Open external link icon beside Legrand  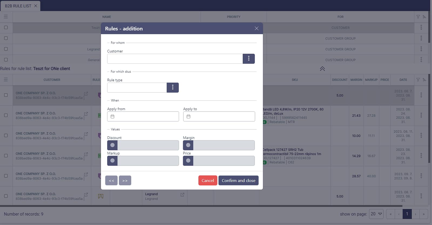pyautogui.click(x=182, y=194)
